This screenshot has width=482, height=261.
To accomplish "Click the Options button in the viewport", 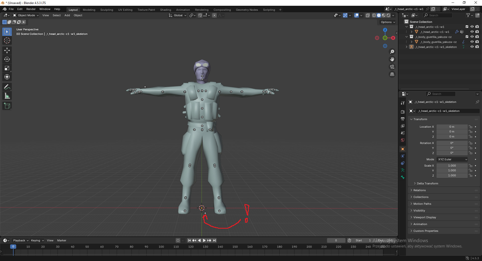I will (x=387, y=22).
